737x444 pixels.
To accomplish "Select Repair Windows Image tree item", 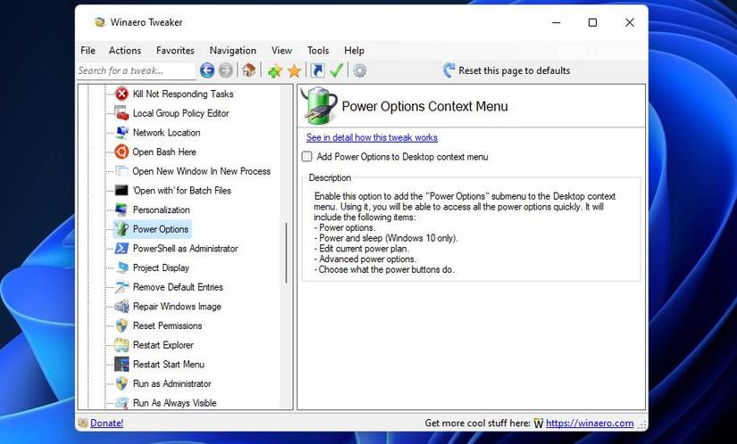I will click(x=177, y=306).
